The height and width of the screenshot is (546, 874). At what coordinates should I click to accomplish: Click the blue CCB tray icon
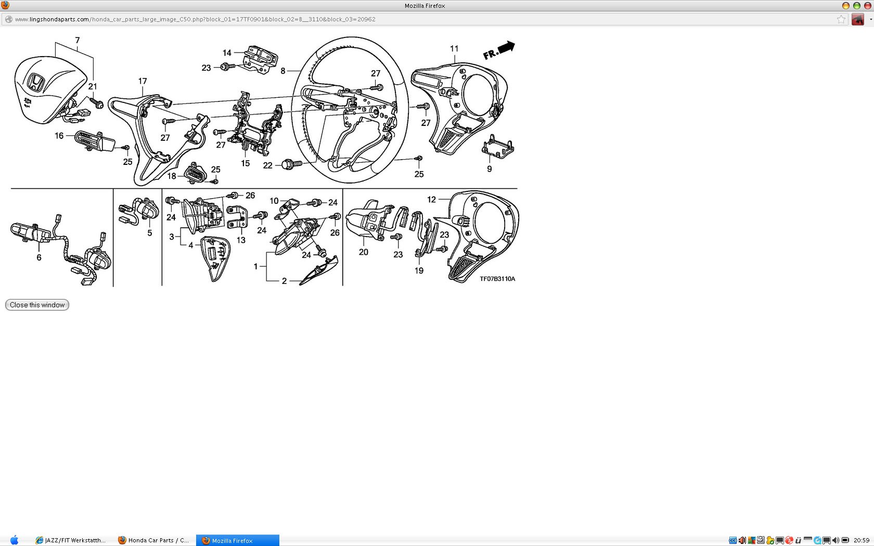pos(732,540)
